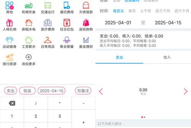Select the 工资薪水 piggy bank icon
Viewport: 191px width, 128px height.
[x=29, y=40]
